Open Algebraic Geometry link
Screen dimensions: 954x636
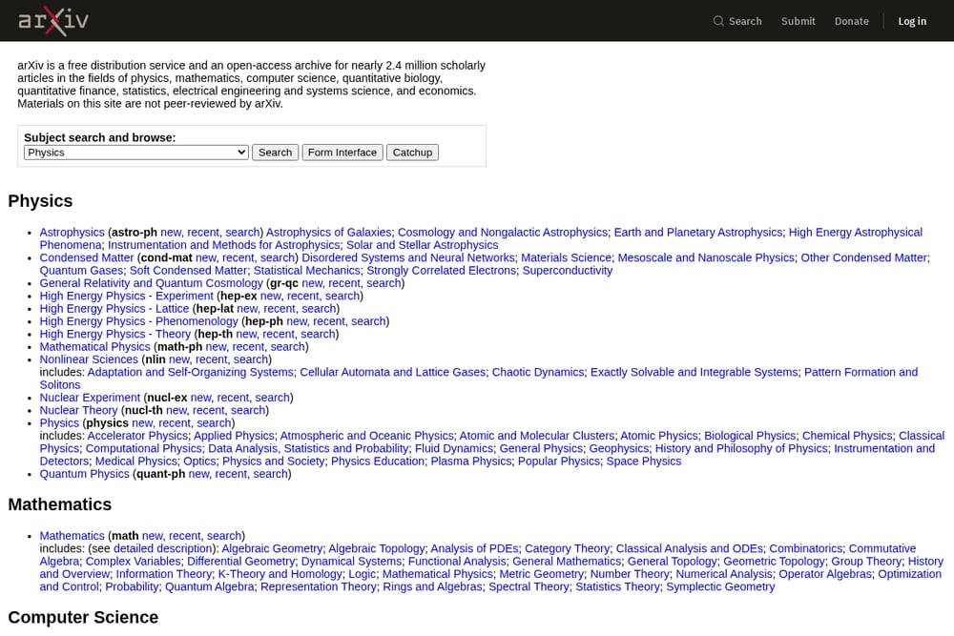coord(272,549)
